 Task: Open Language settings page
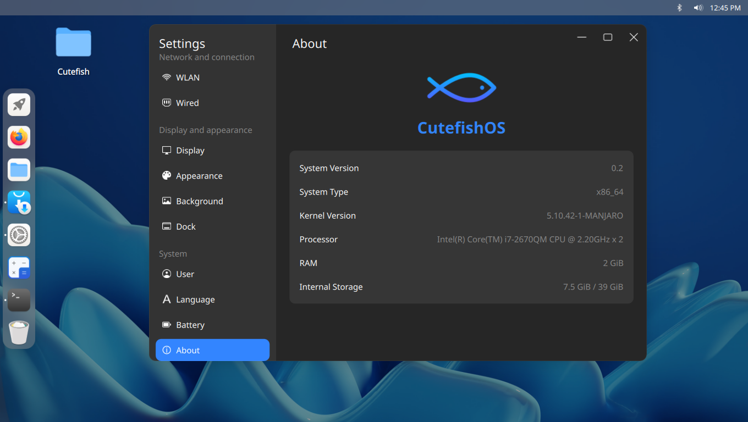[212, 299]
